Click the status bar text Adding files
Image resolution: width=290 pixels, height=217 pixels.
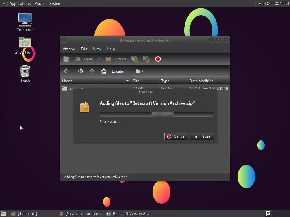click(x=95, y=177)
